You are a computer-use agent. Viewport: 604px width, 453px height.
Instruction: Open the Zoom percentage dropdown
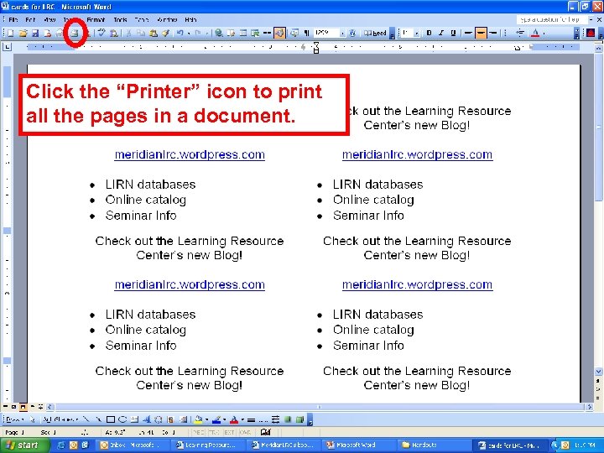(342, 34)
